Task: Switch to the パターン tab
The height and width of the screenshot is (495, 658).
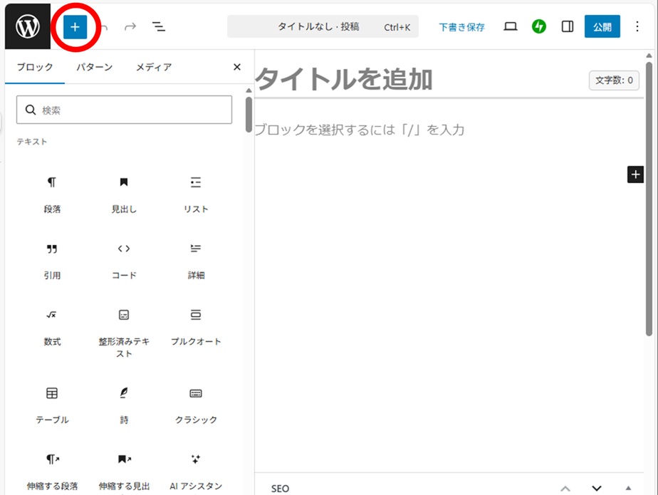Action: [x=95, y=67]
